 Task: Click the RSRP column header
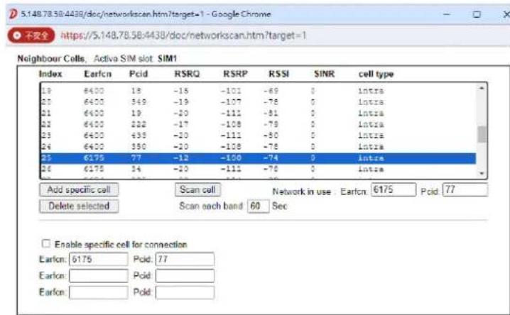click(236, 74)
